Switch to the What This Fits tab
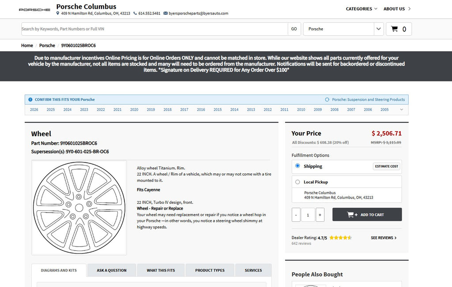452x287 pixels. [x=161, y=270]
